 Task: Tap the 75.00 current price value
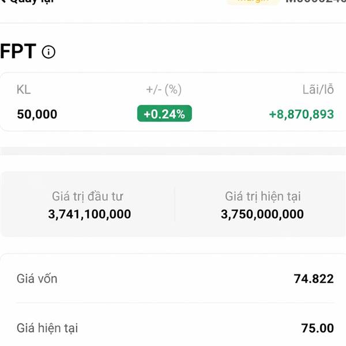[x=318, y=329]
